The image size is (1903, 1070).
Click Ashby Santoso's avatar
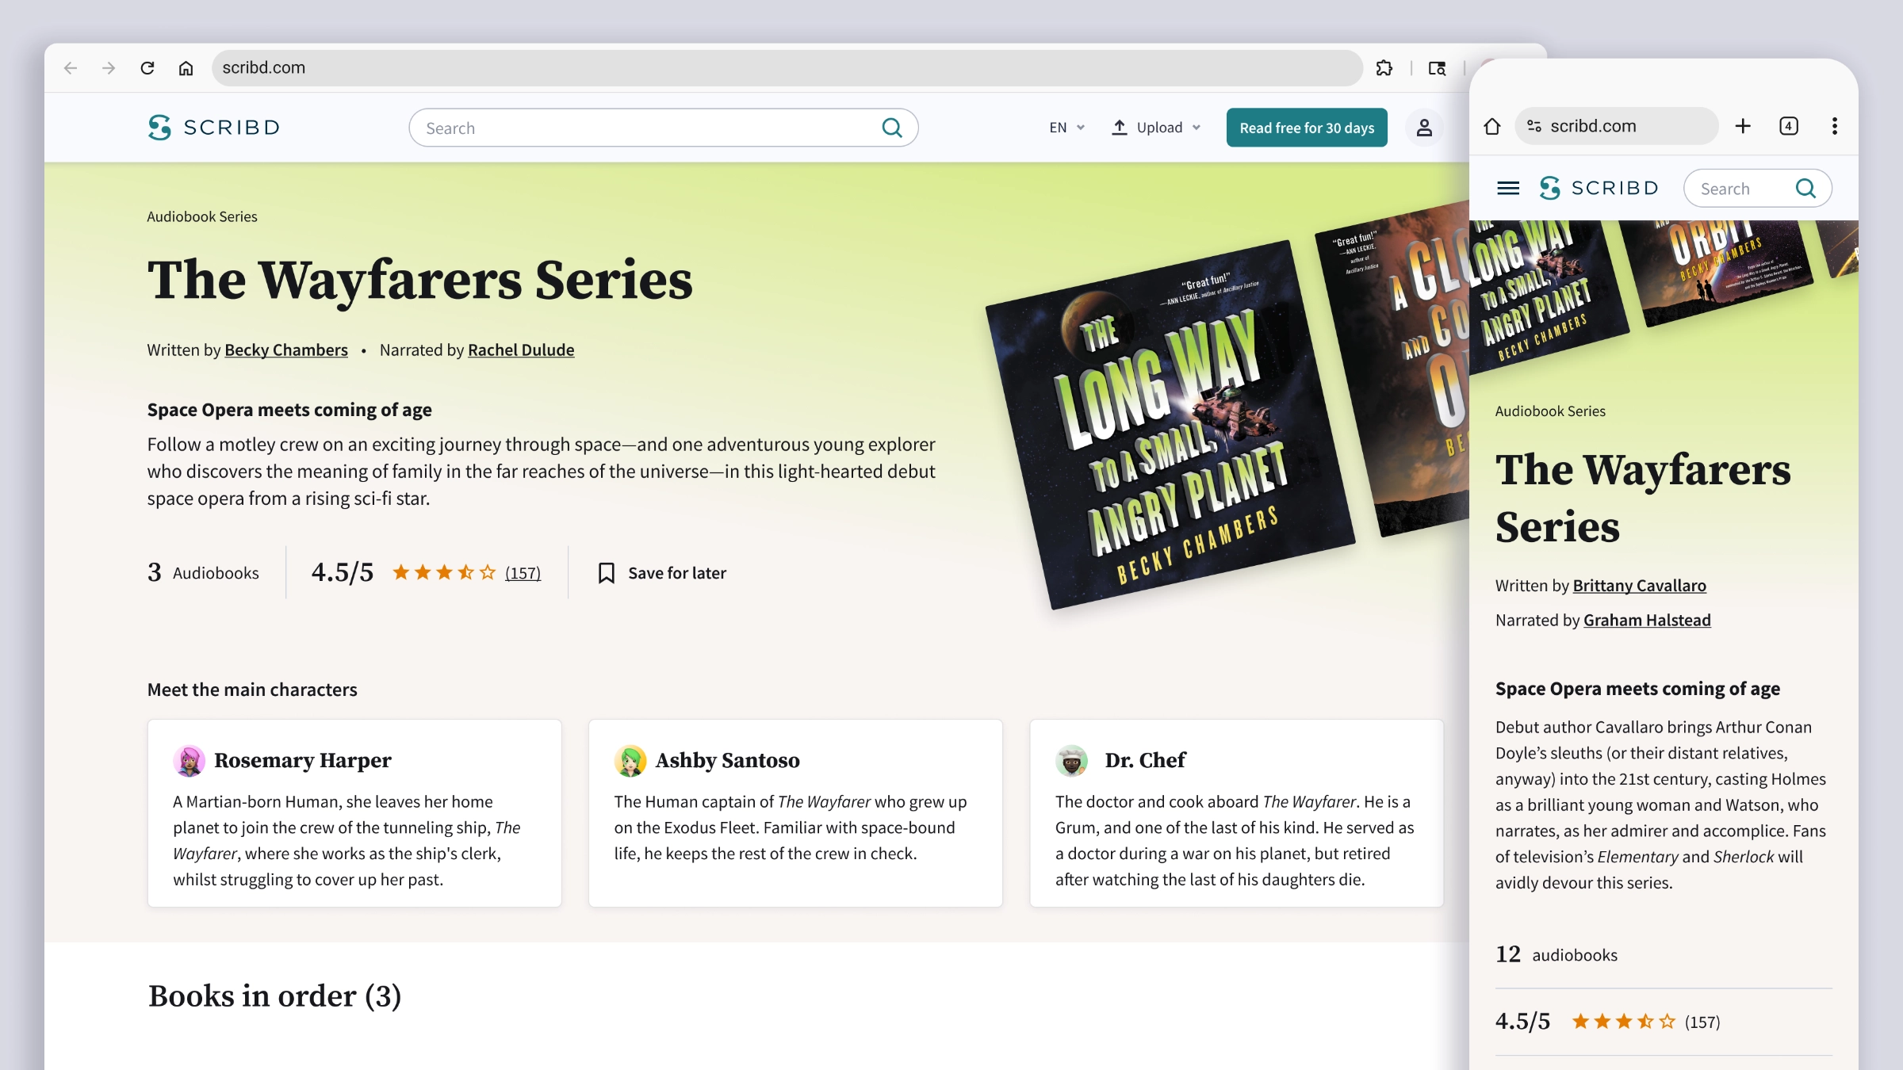click(630, 761)
